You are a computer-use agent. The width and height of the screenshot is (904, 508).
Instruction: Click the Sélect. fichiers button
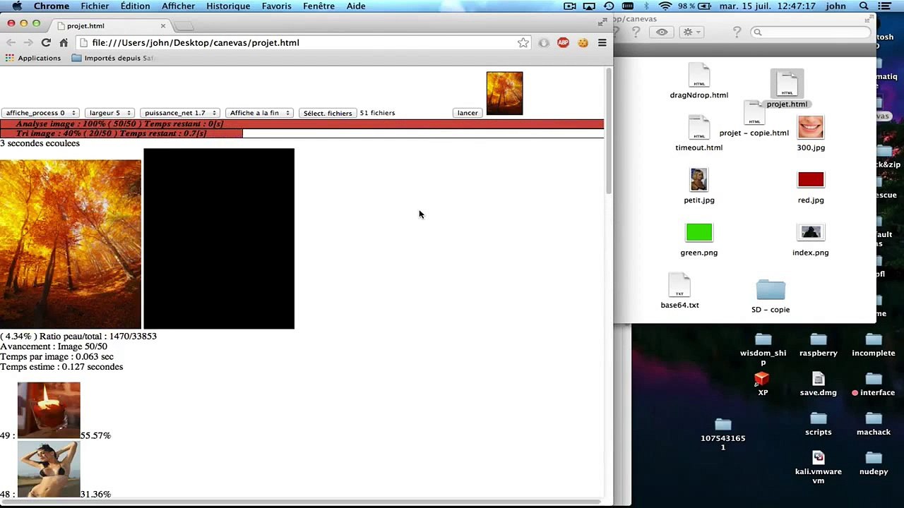328,113
